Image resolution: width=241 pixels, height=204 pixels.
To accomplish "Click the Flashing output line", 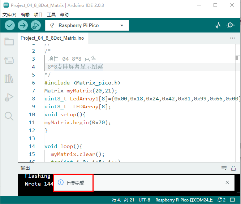I will [x=38, y=176].
